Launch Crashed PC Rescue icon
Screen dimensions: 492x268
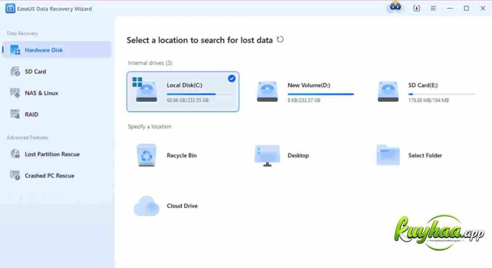pos(15,175)
